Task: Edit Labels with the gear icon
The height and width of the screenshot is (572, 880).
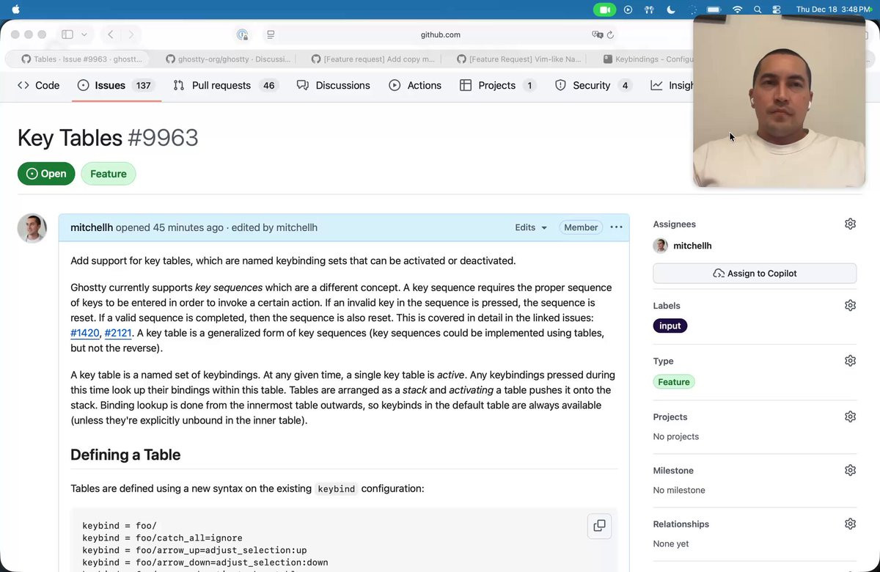Action: pos(850,305)
